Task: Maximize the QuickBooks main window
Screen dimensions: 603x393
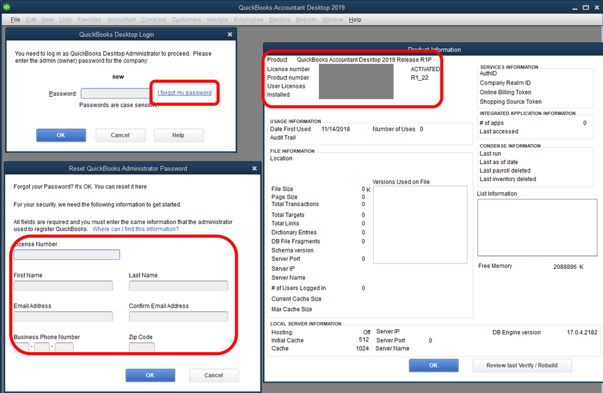Action: click(585, 7)
